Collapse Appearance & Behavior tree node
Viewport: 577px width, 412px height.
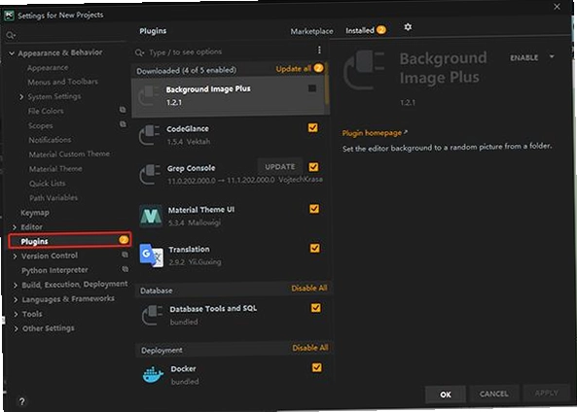[12, 53]
